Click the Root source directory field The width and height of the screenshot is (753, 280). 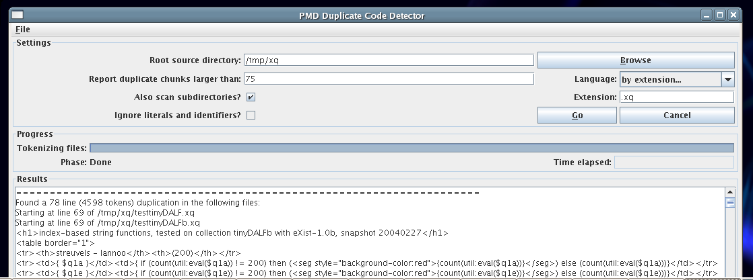click(389, 60)
